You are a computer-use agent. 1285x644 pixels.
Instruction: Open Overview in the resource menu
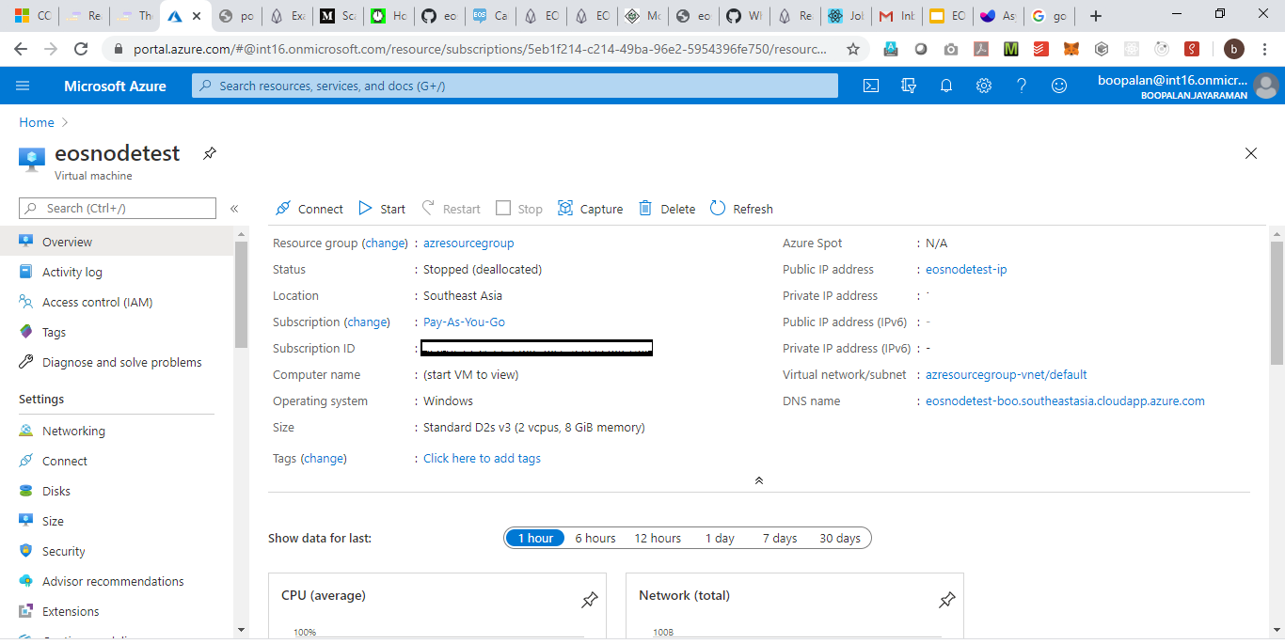coord(117,242)
